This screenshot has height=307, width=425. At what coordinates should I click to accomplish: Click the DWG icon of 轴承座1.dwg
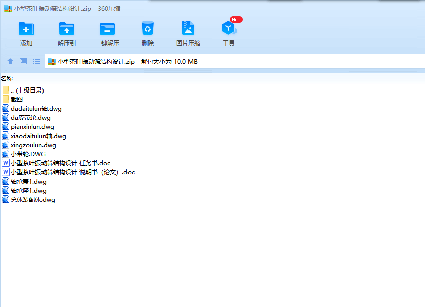[x=6, y=191]
